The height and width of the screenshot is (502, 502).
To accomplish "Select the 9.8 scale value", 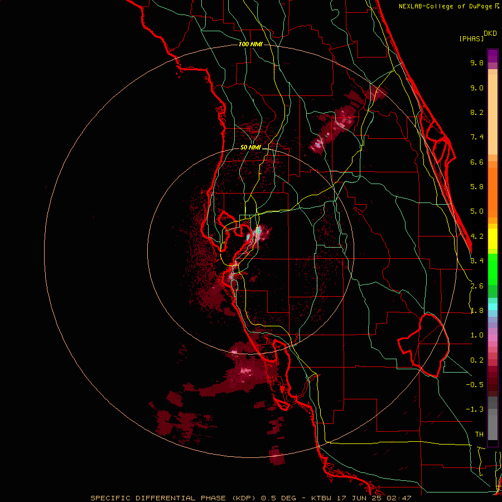I will pyautogui.click(x=477, y=62).
